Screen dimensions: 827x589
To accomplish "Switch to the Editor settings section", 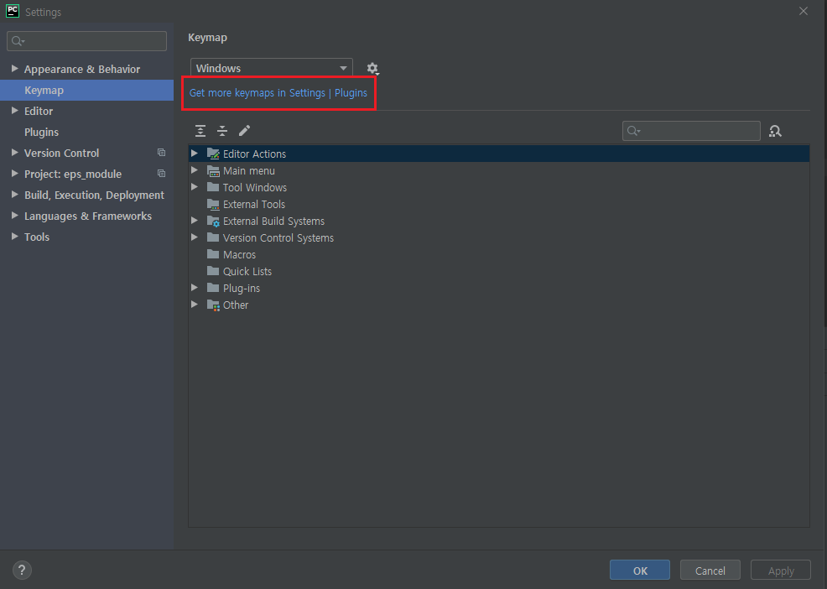I will 38,111.
